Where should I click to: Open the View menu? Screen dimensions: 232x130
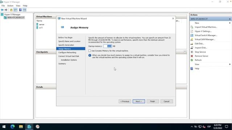pyautogui.click(x=18, y=6)
